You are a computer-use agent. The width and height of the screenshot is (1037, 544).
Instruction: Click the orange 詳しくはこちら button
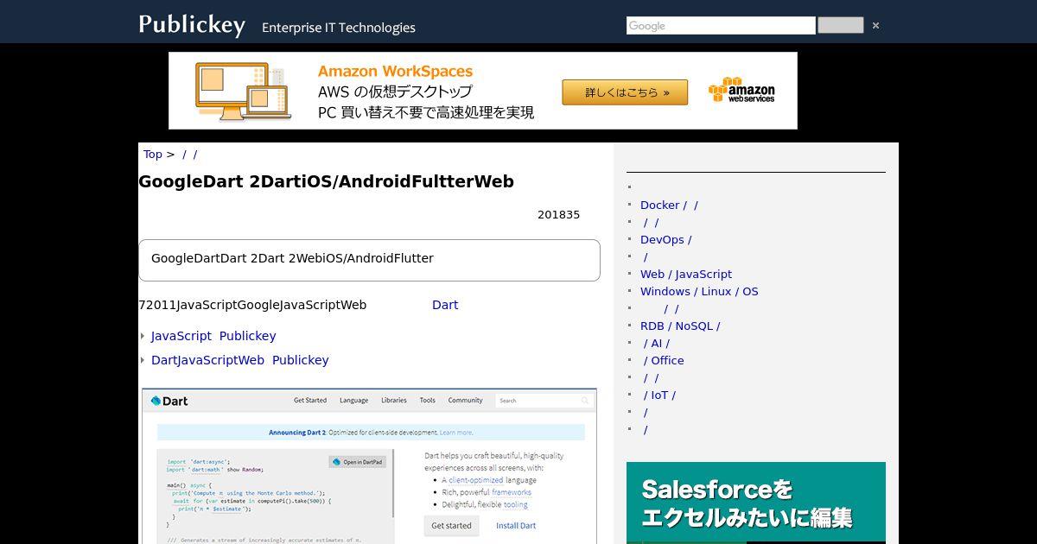(x=625, y=92)
